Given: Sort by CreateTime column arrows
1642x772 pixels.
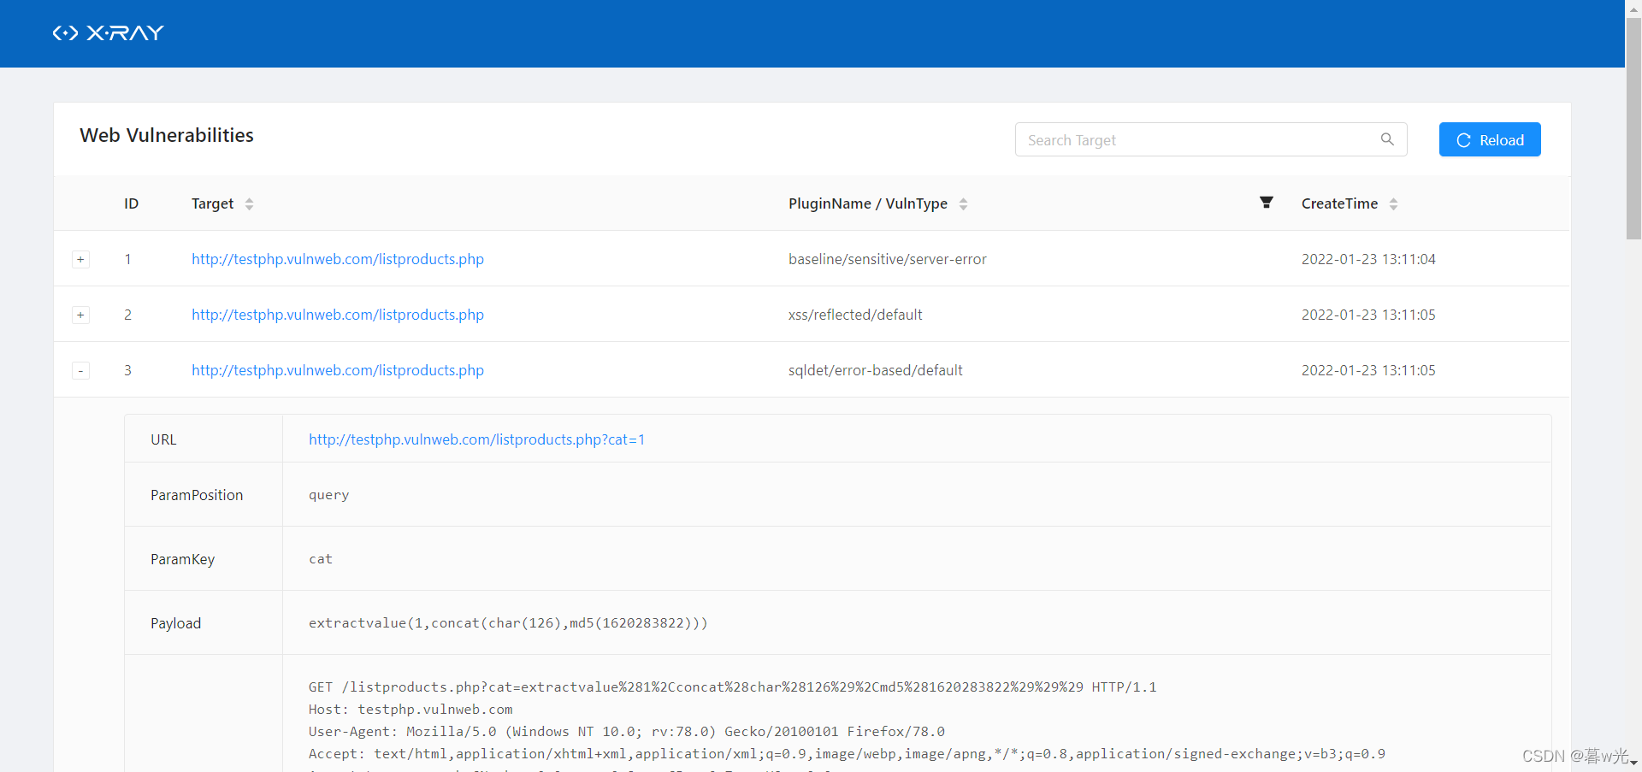Looking at the screenshot, I should (x=1393, y=203).
